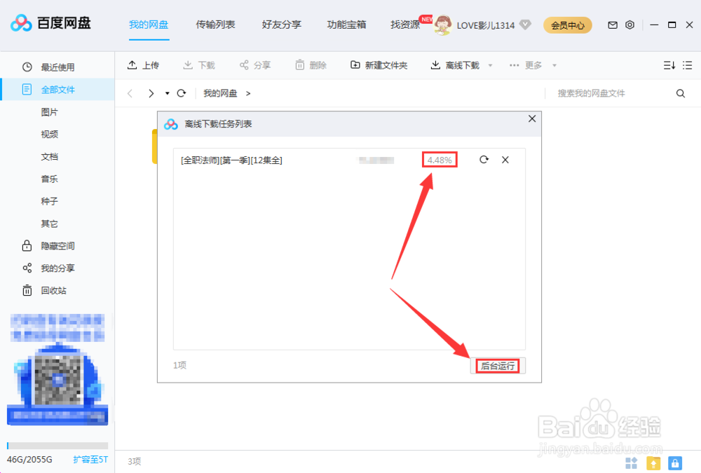Image resolution: width=701 pixels, height=473 pixels.
Task: Click the yellow upload icon in status bar
Action: click(x=653, y=463)
